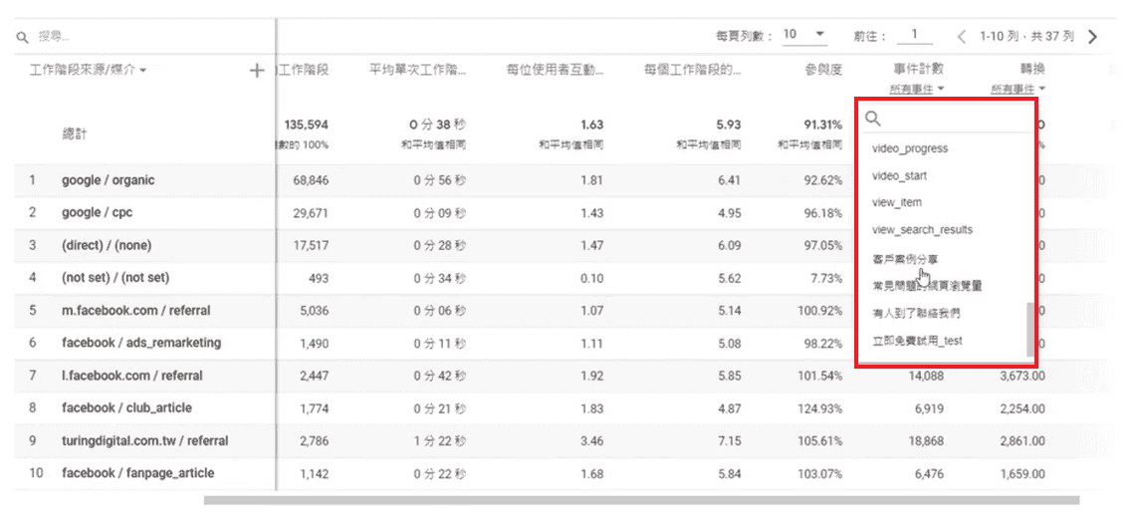Image resolution: width=1135 pixels, height=513 pixels.
Task: Select video_progress from the event list
Action: pyautogui.click(x=910, y=148)
